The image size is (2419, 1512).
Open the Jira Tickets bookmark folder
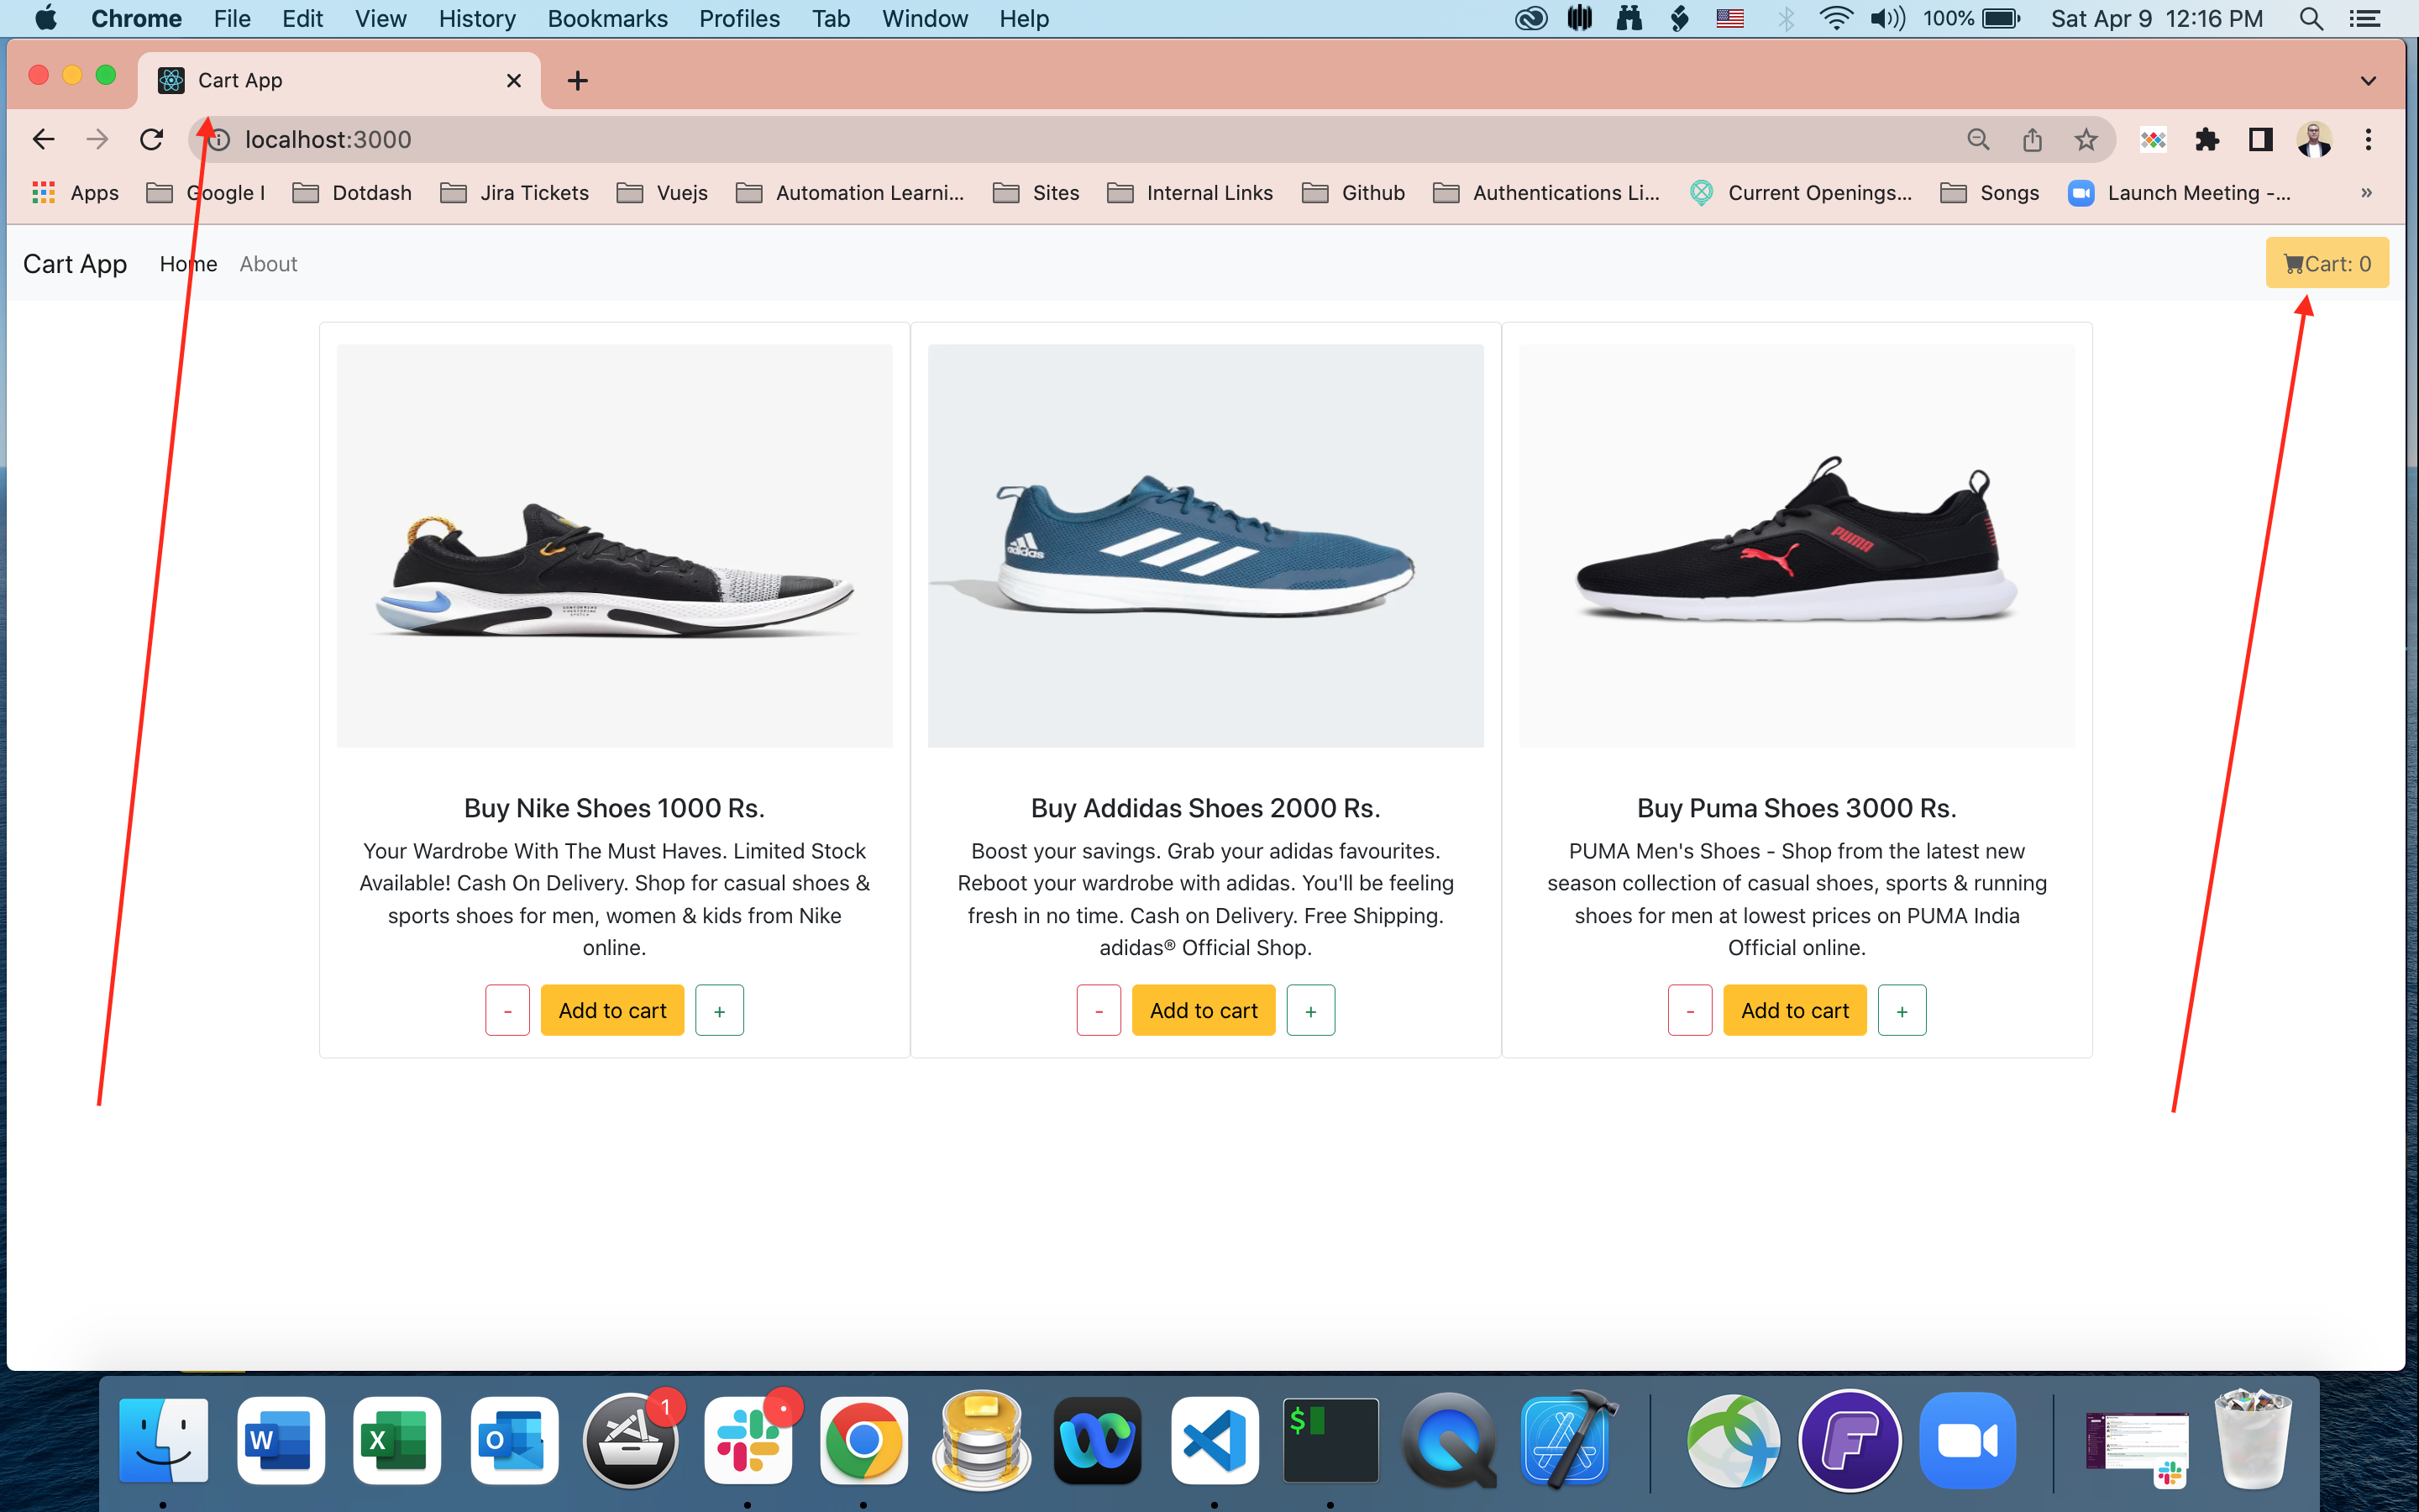pos(515,193)
